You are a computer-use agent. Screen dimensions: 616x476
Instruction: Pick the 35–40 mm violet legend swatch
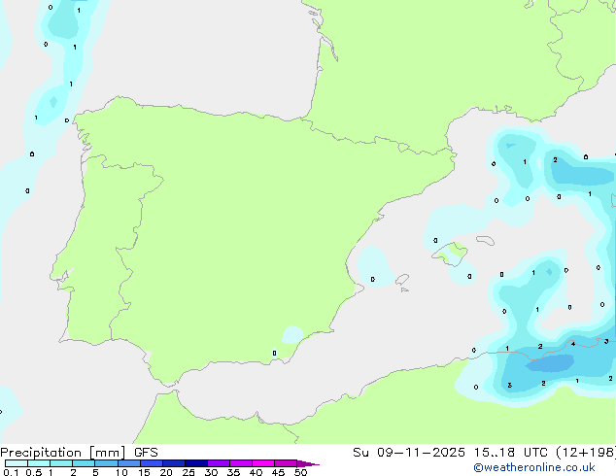(240, 463)
